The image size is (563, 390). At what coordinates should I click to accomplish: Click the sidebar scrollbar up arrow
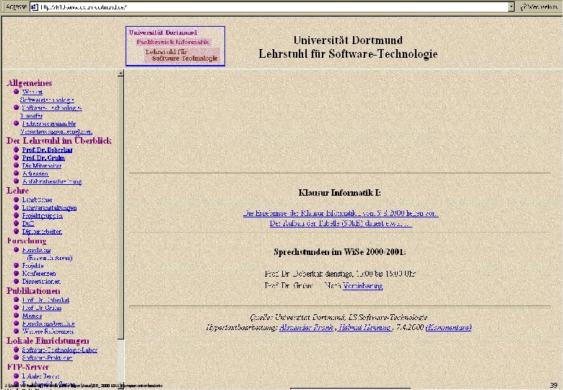pos(121,73)
